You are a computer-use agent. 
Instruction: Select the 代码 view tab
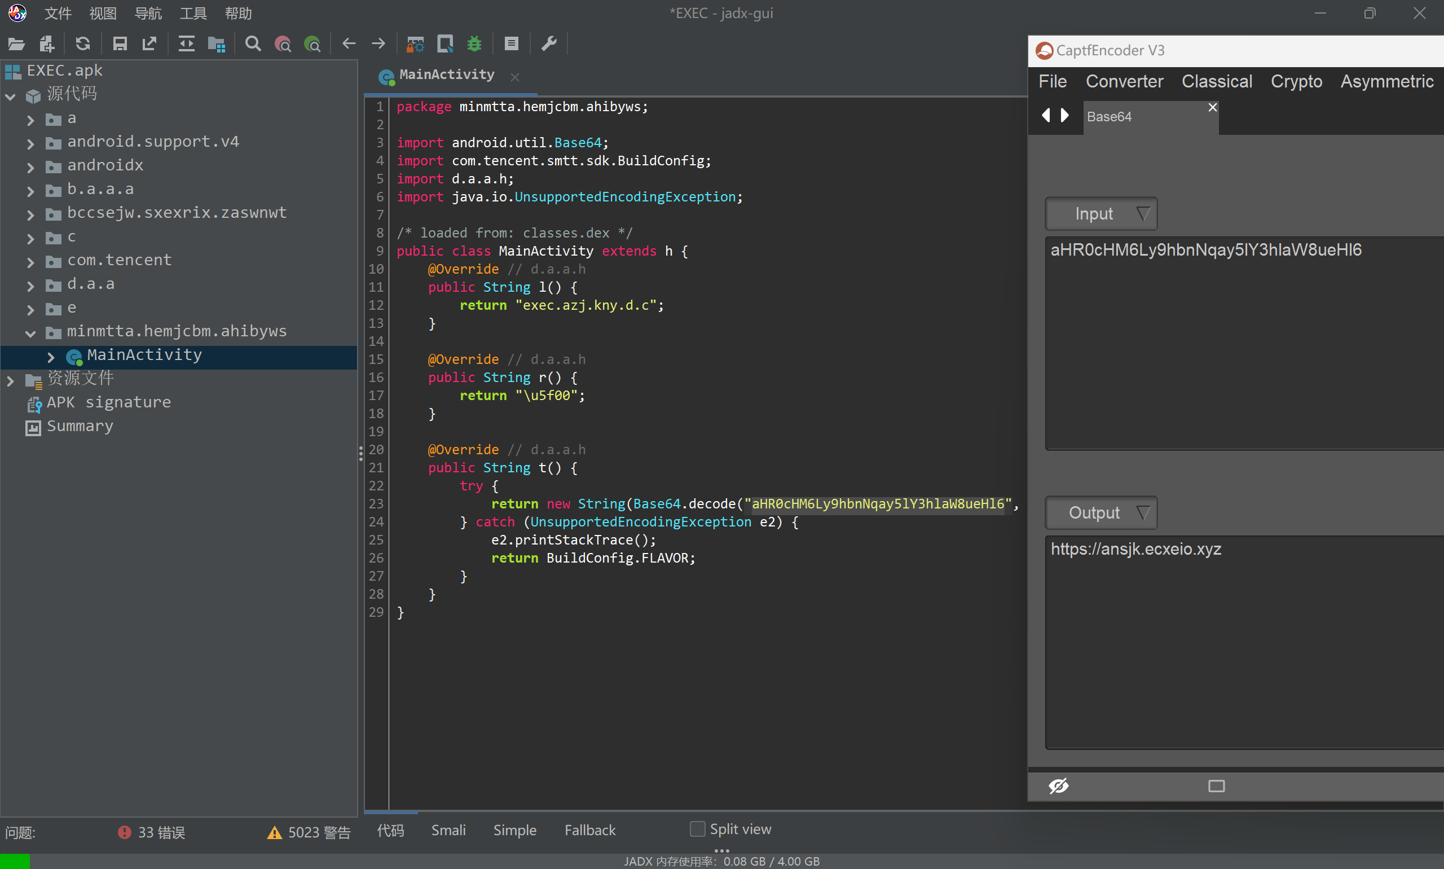coord(390,829)
